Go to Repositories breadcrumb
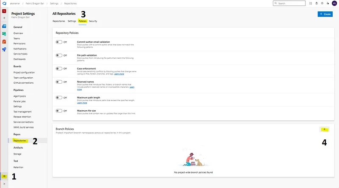 point(70,3)
